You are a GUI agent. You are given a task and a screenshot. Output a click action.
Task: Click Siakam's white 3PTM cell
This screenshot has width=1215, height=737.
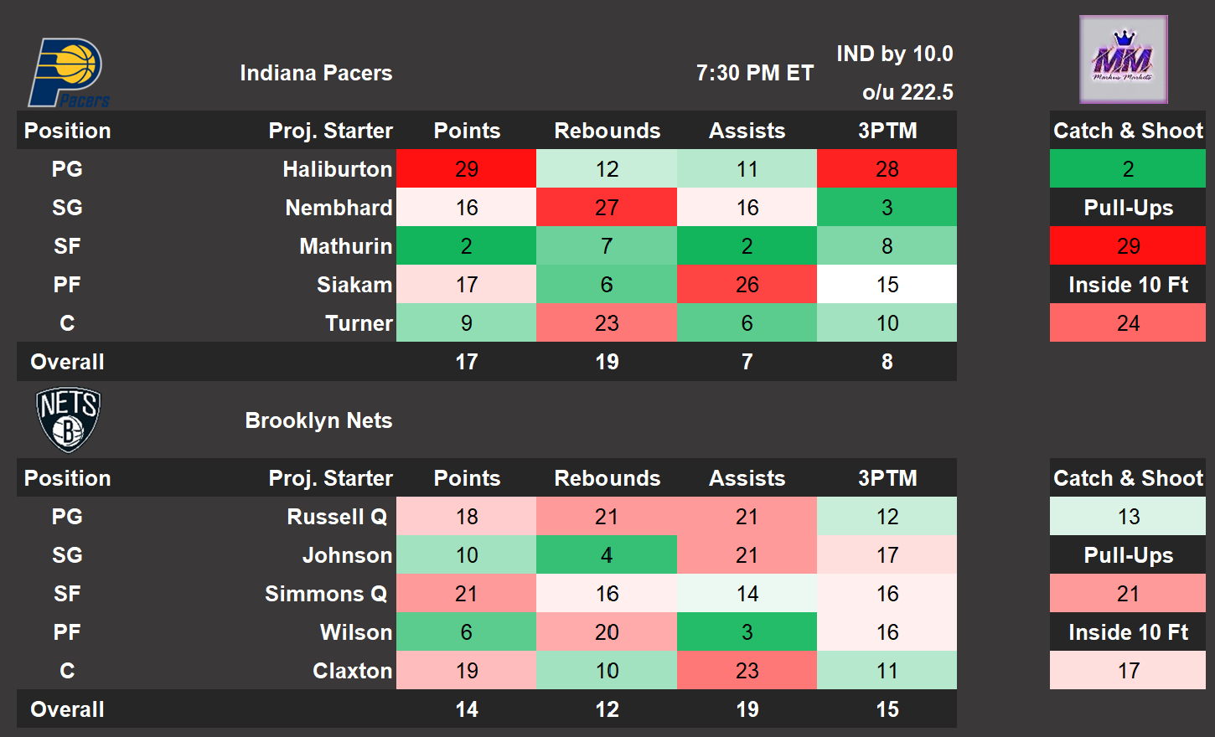click(x=887, y=285)
